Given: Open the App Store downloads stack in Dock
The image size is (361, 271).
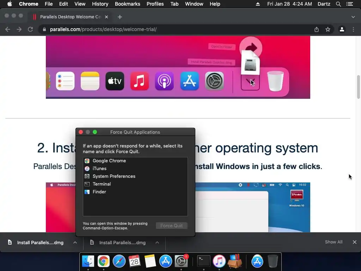Looking at the screenshot, I should coord(257,261).
